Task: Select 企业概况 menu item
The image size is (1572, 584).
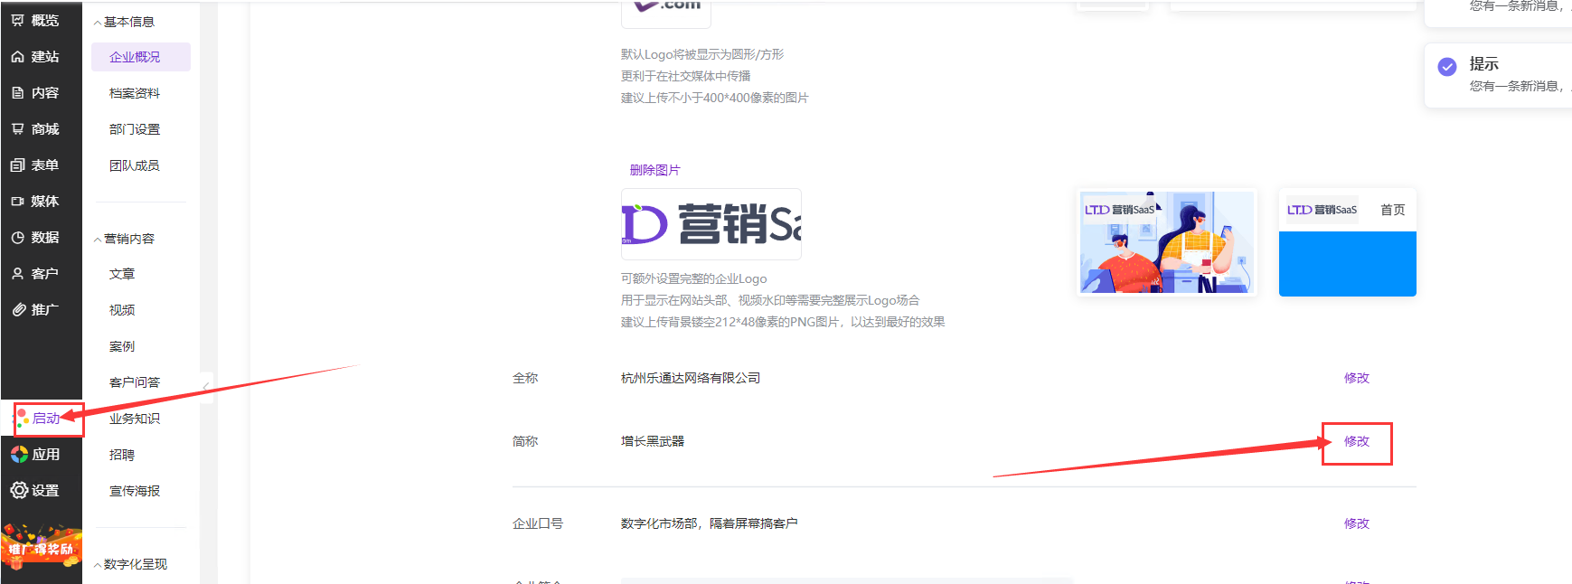Action: coord(141,57)
